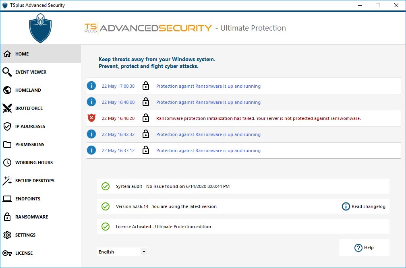The image size is (406, 268).
Task: Click the Working Hours clock icon
Action: tap(7, 163)
